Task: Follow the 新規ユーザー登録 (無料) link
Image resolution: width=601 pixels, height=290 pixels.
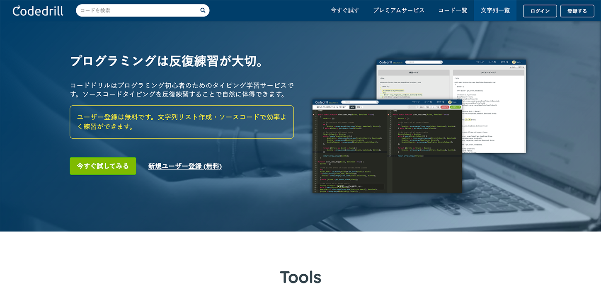Action: tap(185, 166)
